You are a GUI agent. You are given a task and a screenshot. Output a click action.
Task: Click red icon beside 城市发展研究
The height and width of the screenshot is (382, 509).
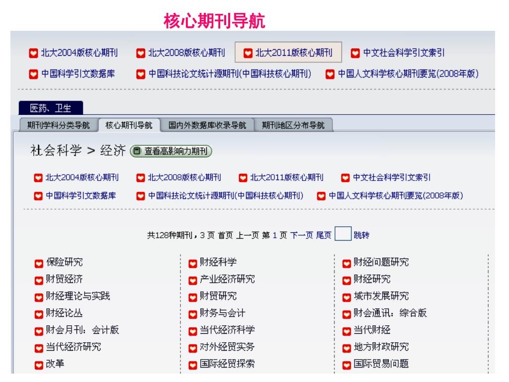pos(346,297)
